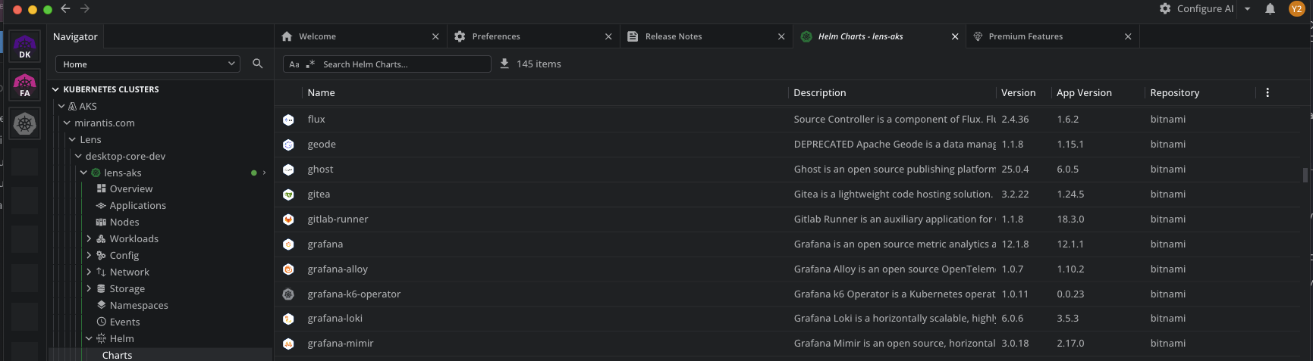1313x361 pixels.
Task: Open Nodes in the navigator
Action: (124, 222)
